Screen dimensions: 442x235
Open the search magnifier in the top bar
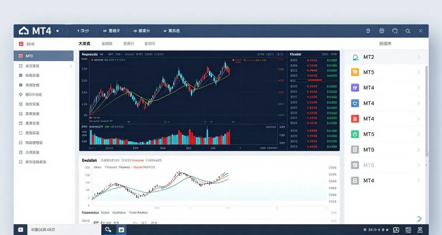tap(408, 31)
